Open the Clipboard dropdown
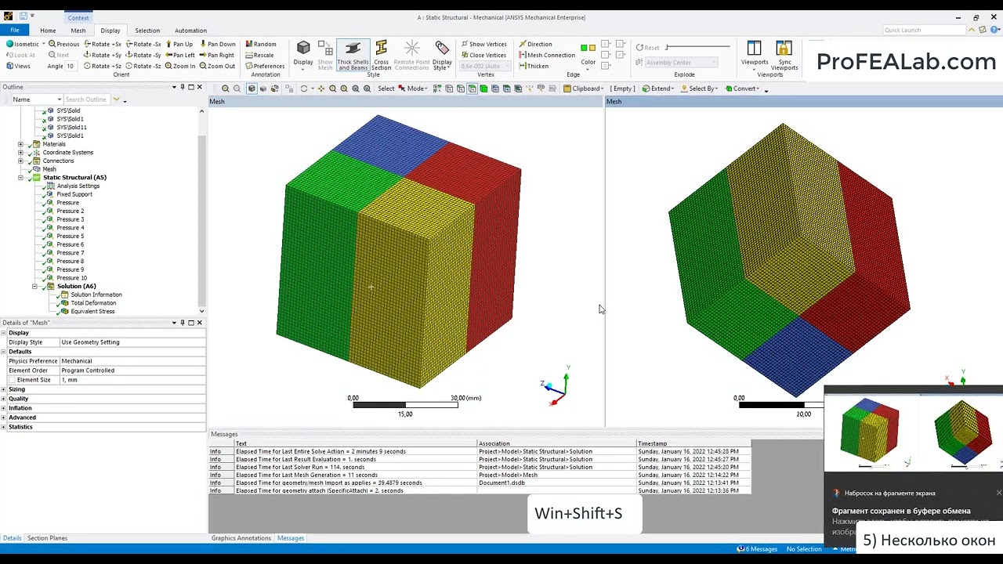This screenshot has width=1003, height=564. point(583,89)
